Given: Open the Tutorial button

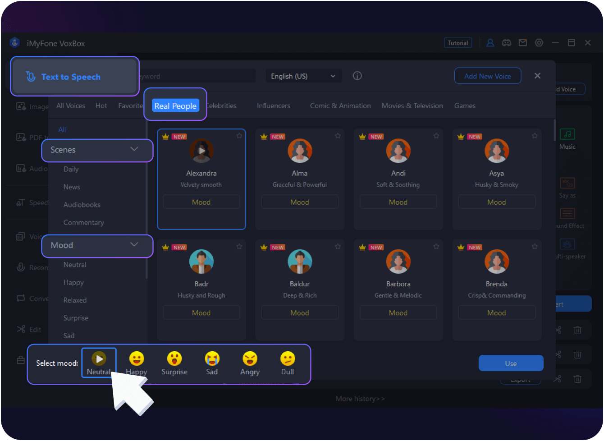Looking at the screenshot, I should pos(458,43).
